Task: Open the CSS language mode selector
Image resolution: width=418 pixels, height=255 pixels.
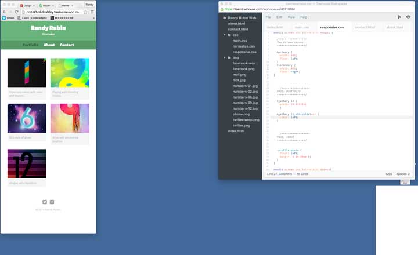Action: coord(389,174)
